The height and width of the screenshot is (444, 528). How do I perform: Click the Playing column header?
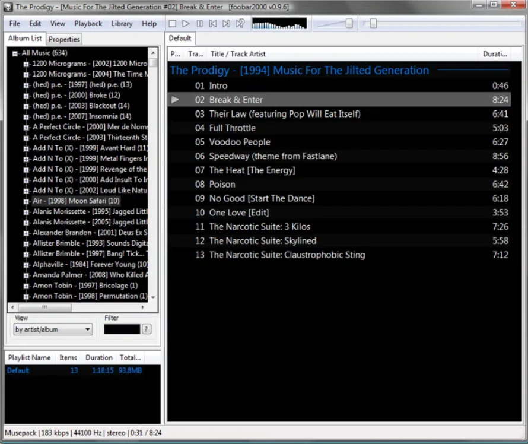click(176, 54)
